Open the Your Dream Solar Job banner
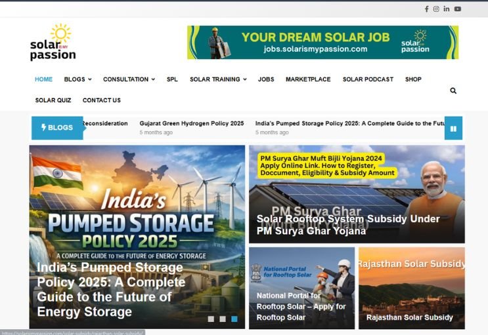 322,43
